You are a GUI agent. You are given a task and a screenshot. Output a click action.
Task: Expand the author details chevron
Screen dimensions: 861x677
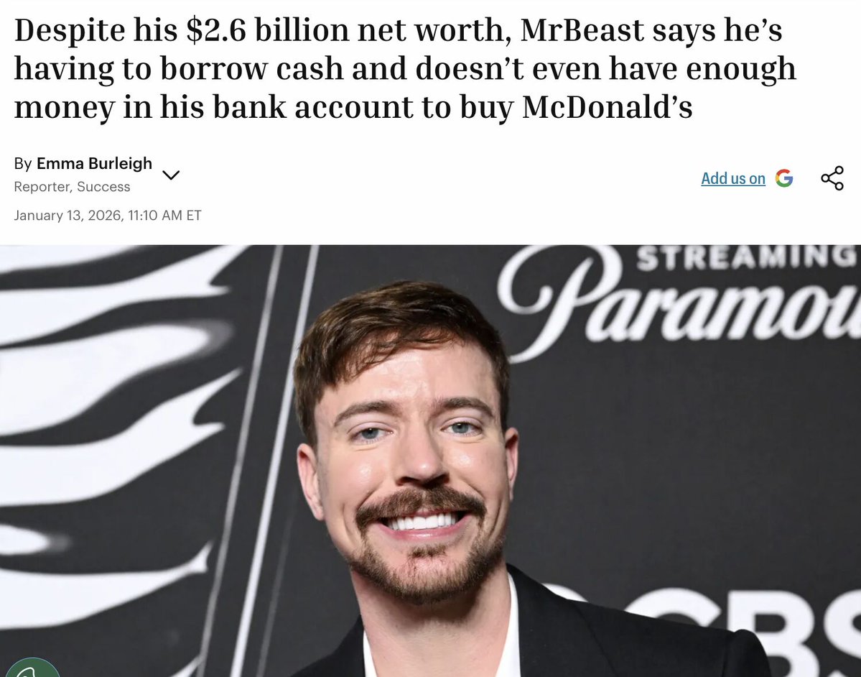pos(172,175)
